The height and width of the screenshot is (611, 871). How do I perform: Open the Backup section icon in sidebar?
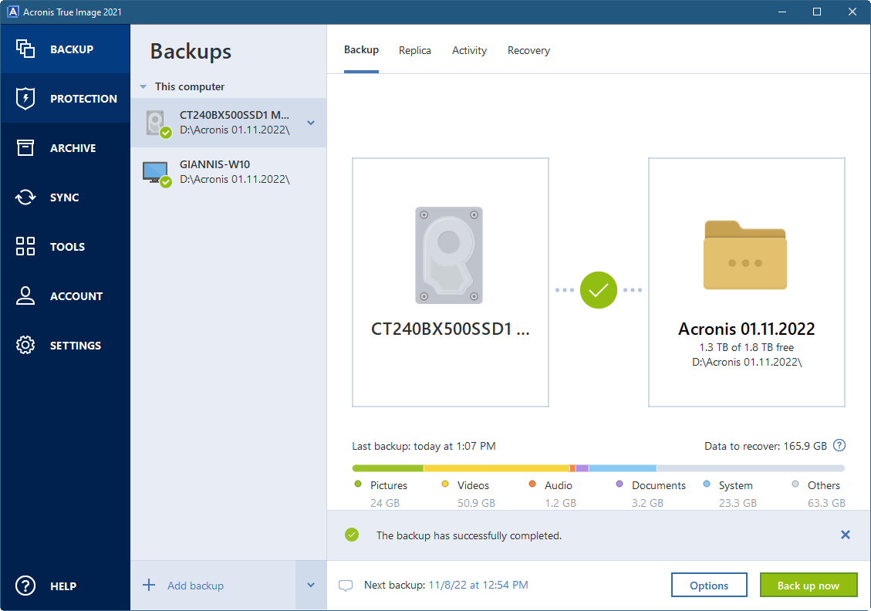coord(25,49)
